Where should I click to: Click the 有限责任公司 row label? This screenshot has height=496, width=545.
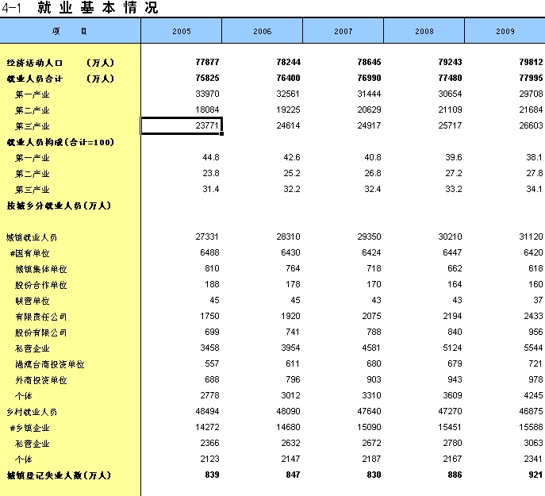click(41, 317)
